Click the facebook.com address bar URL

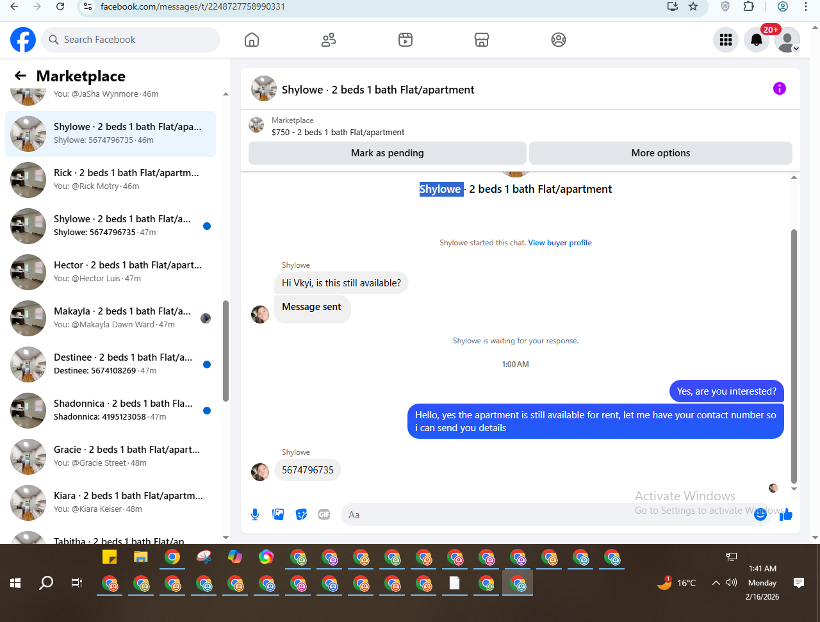[x=193, y=6]
